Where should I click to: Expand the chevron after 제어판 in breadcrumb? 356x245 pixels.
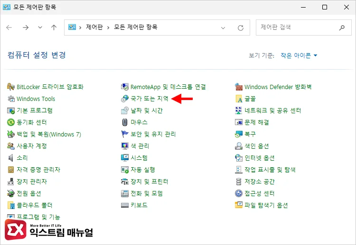(x=108, y=27)
